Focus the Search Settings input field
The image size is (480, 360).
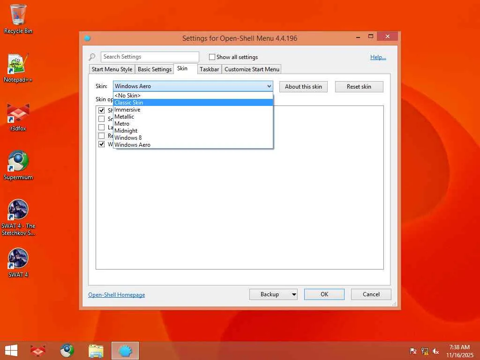(x=150, y=57)
